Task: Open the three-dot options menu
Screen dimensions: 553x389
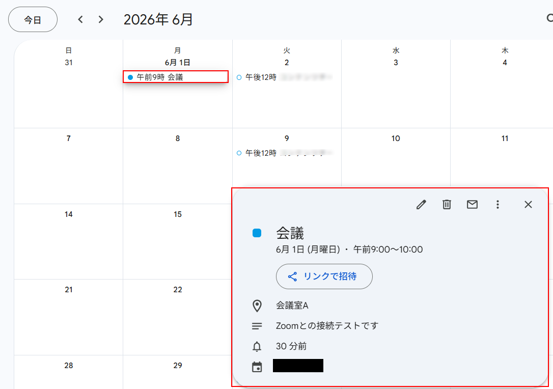Action: (497, 205)
